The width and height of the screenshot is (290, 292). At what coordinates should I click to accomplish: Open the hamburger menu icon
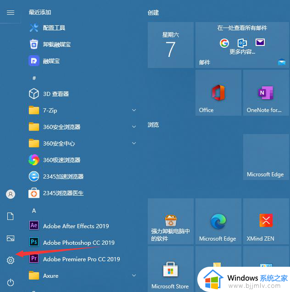click(11, 12)
